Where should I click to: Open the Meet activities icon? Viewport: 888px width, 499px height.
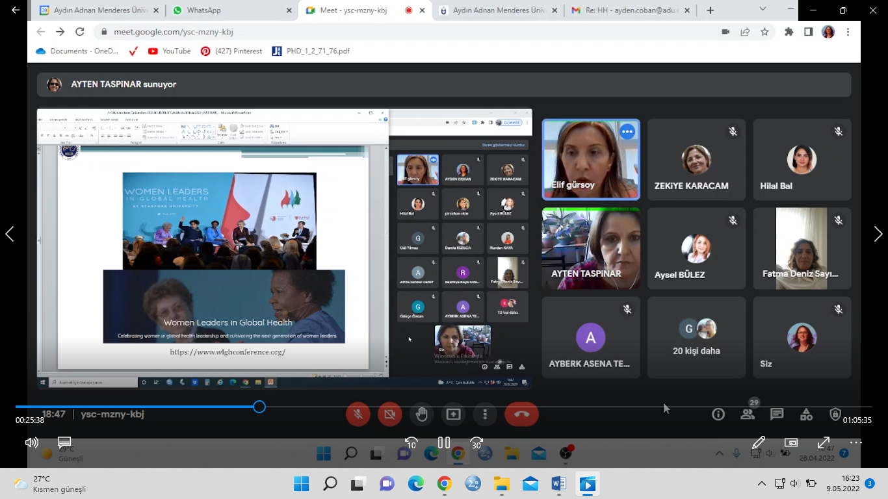806,415
